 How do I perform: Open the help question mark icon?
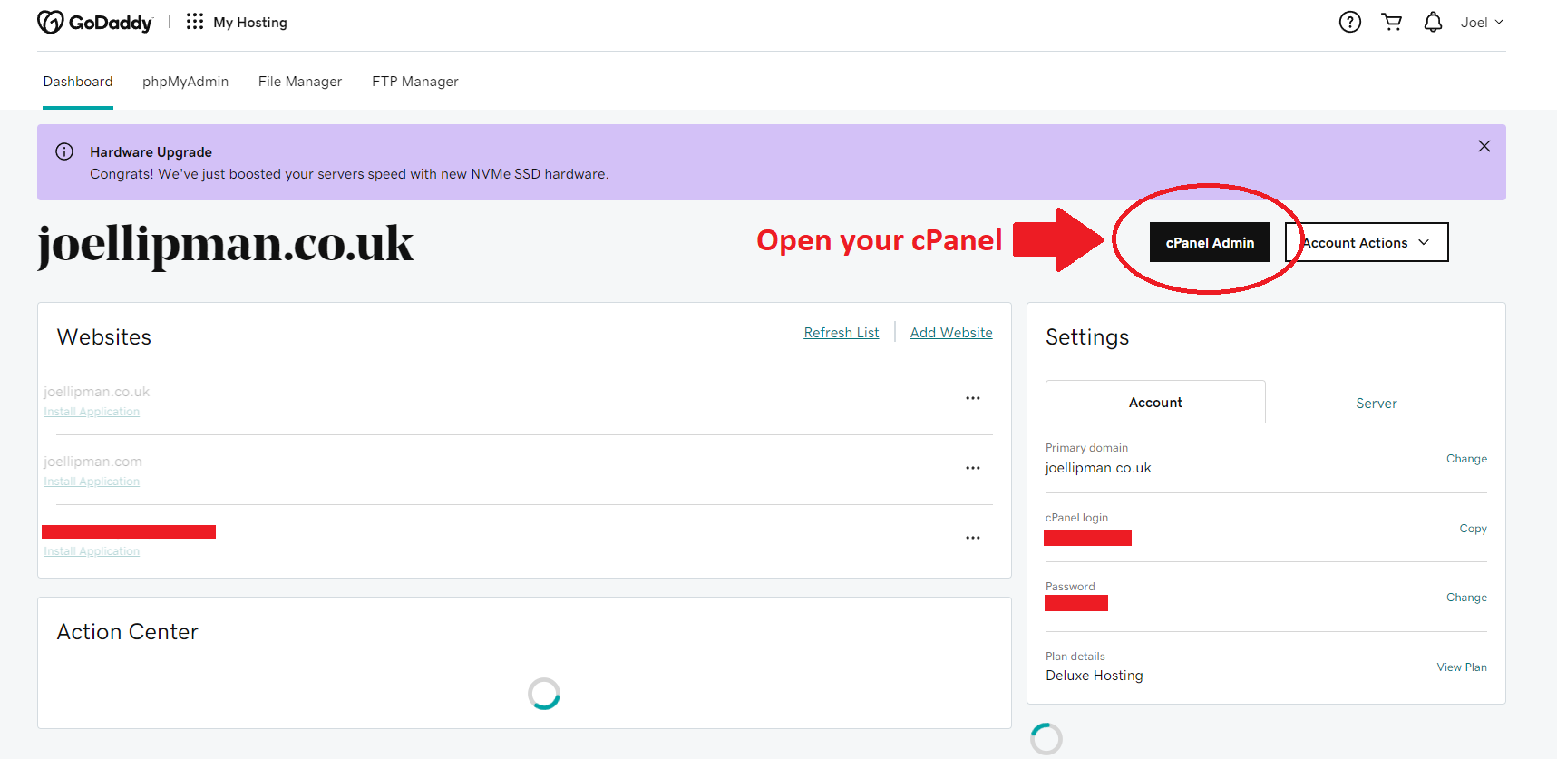1349,23
